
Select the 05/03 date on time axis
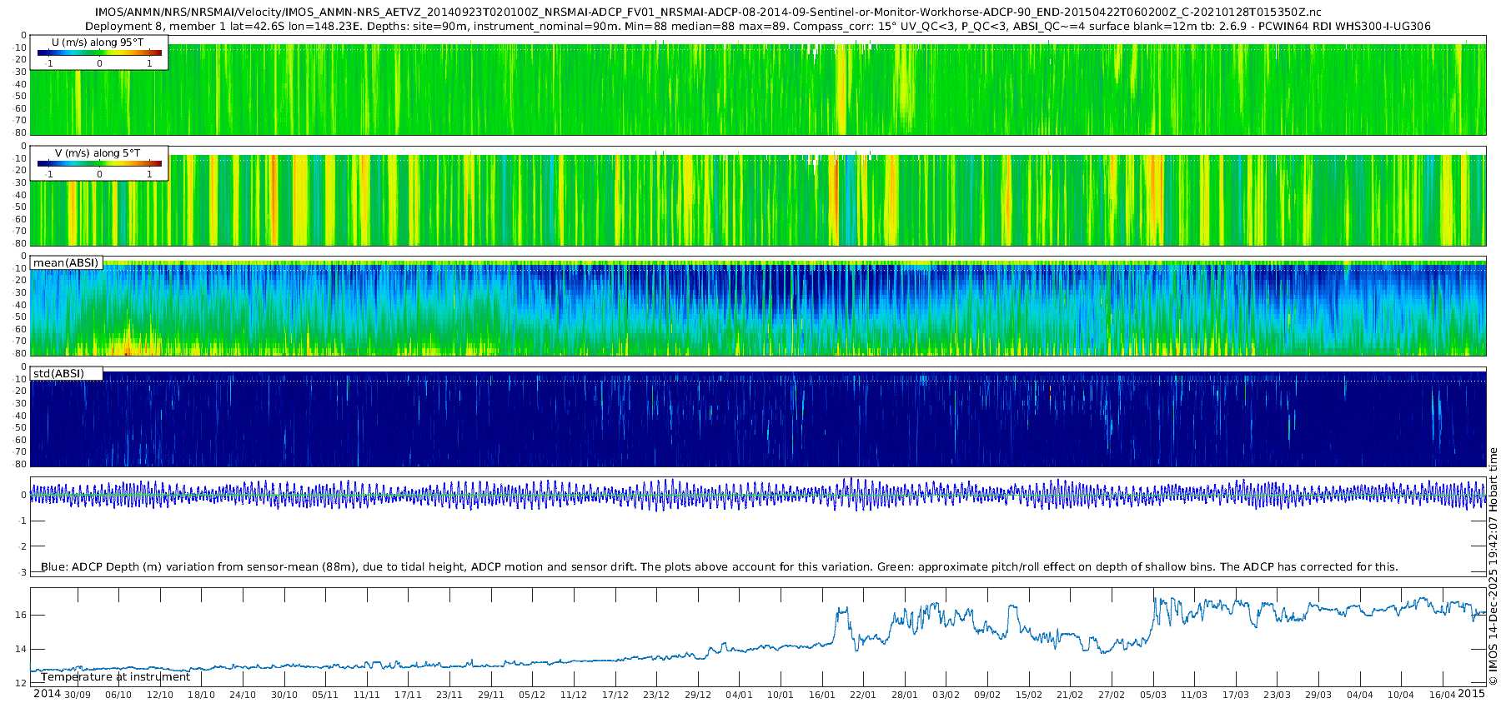point(1153,695)
